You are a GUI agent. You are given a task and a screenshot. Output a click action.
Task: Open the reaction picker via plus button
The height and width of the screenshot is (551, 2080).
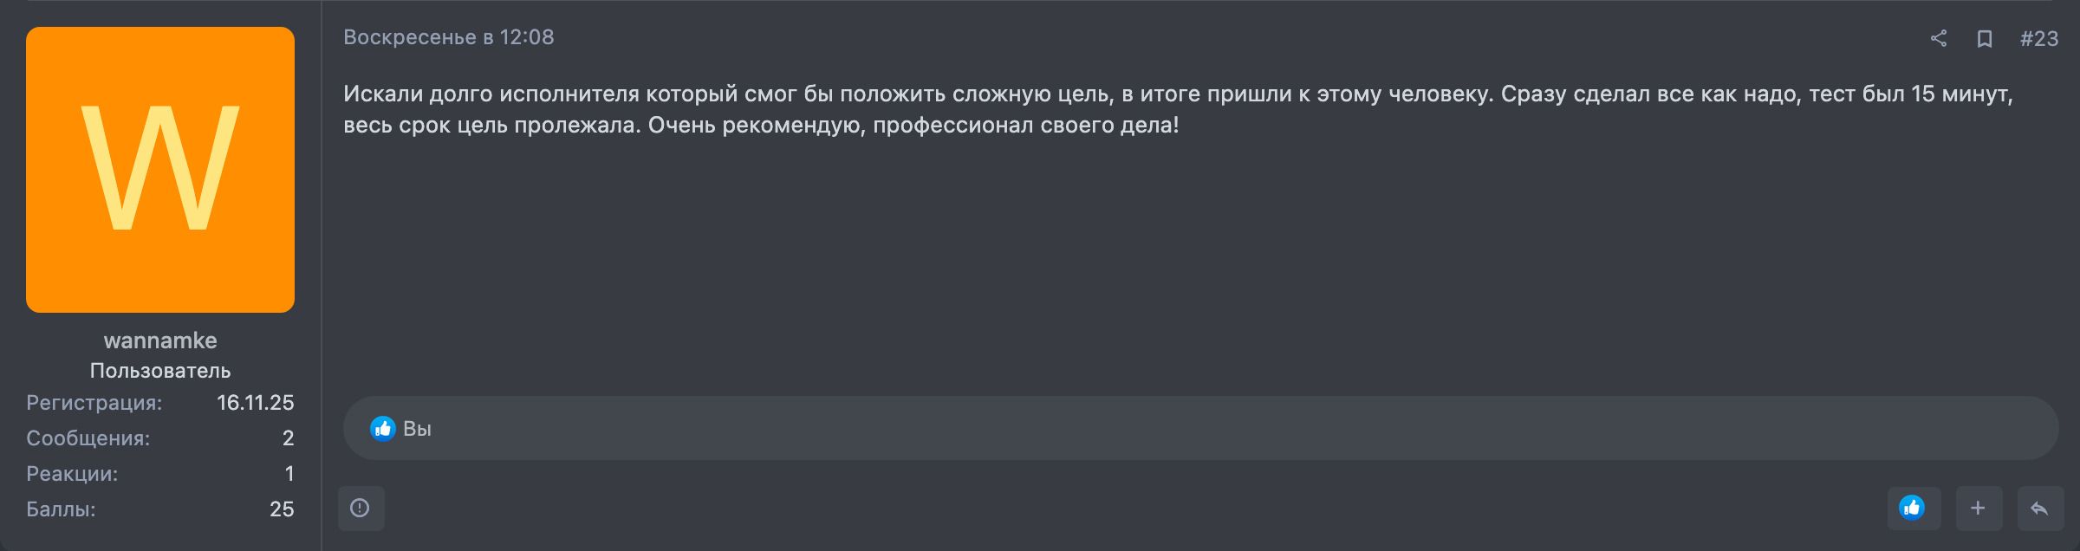(1978, 508)
